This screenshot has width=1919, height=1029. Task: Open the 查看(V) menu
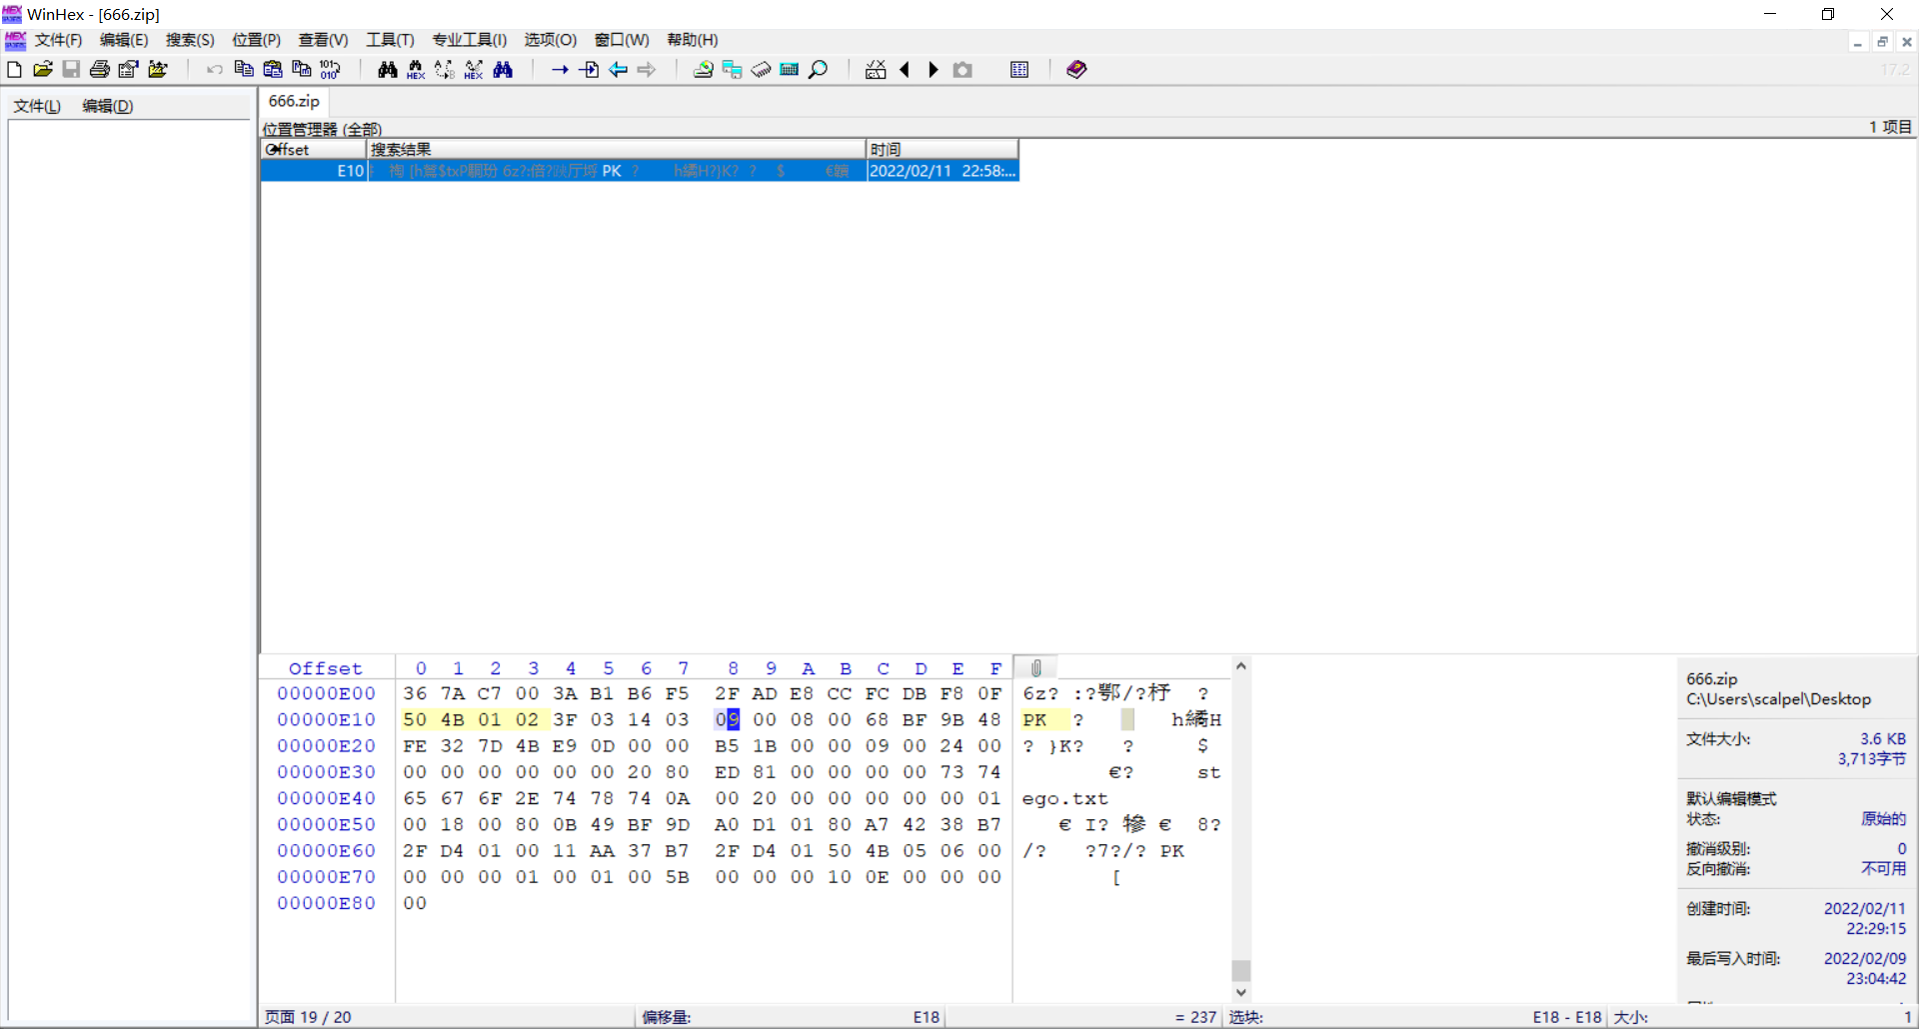(x=323, y=40)
